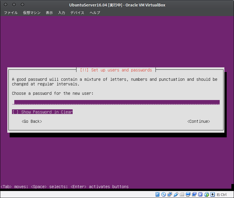The image size is (234, 198).
Task: Activate the Go Back button
Action: tap(32, 121)
